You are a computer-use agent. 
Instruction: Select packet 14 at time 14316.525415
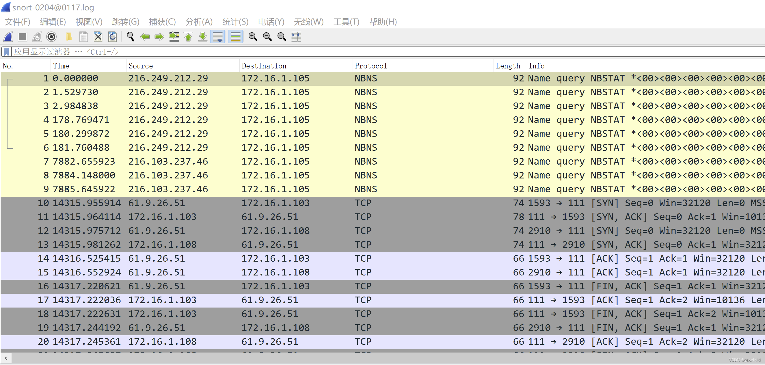click(382, 259)
